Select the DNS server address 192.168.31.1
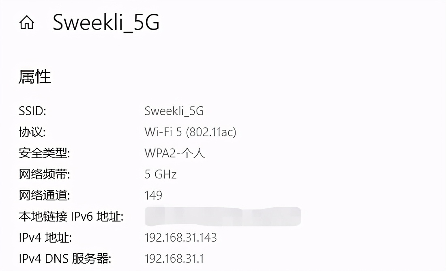Image resolution: width=446 pixels, height=271 pixels. (x=174, y=258)
